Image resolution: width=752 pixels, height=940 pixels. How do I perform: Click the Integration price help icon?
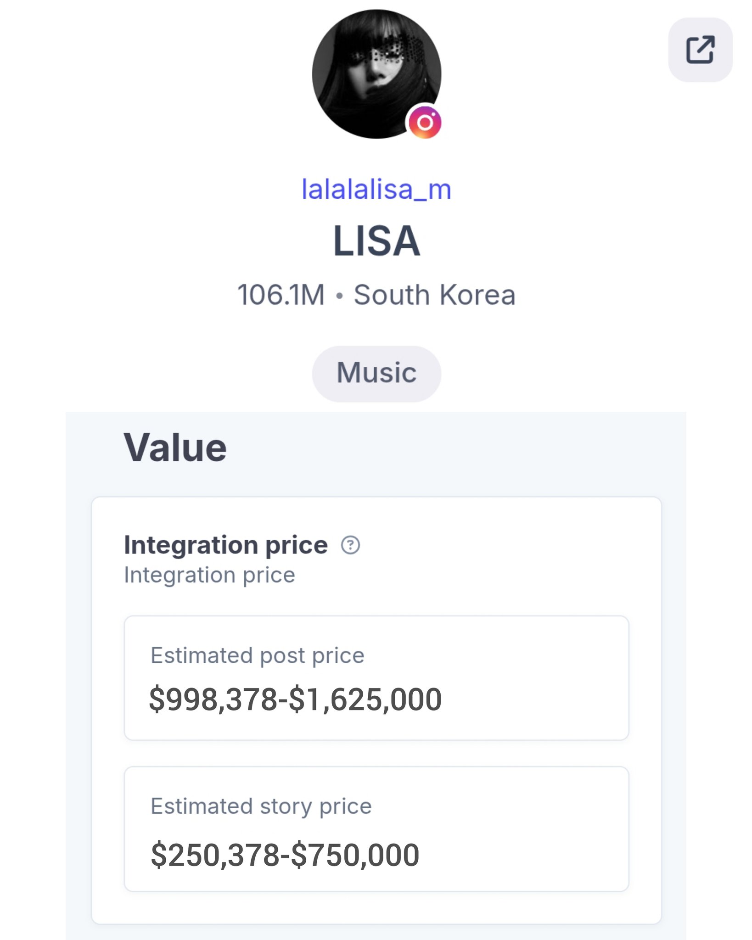(x=350, y=545)
